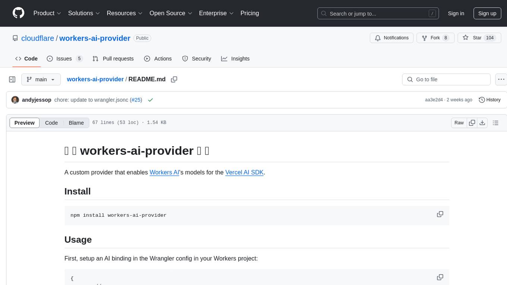Open pull request #25 link
507x285 pixels.
click(136, 100)
